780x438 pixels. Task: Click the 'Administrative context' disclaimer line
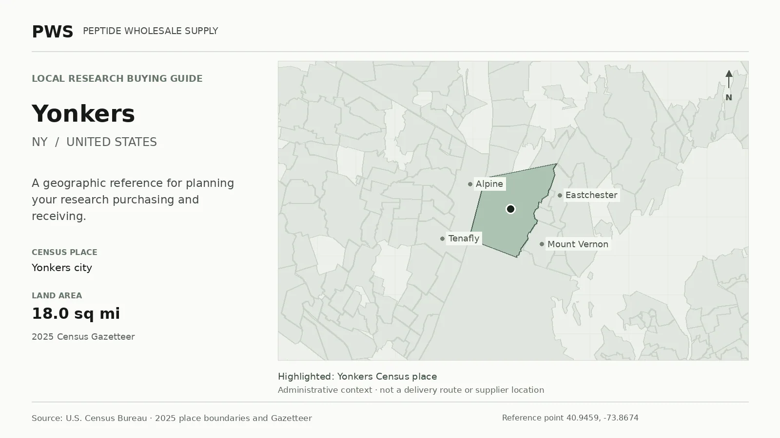coord(411,390)
